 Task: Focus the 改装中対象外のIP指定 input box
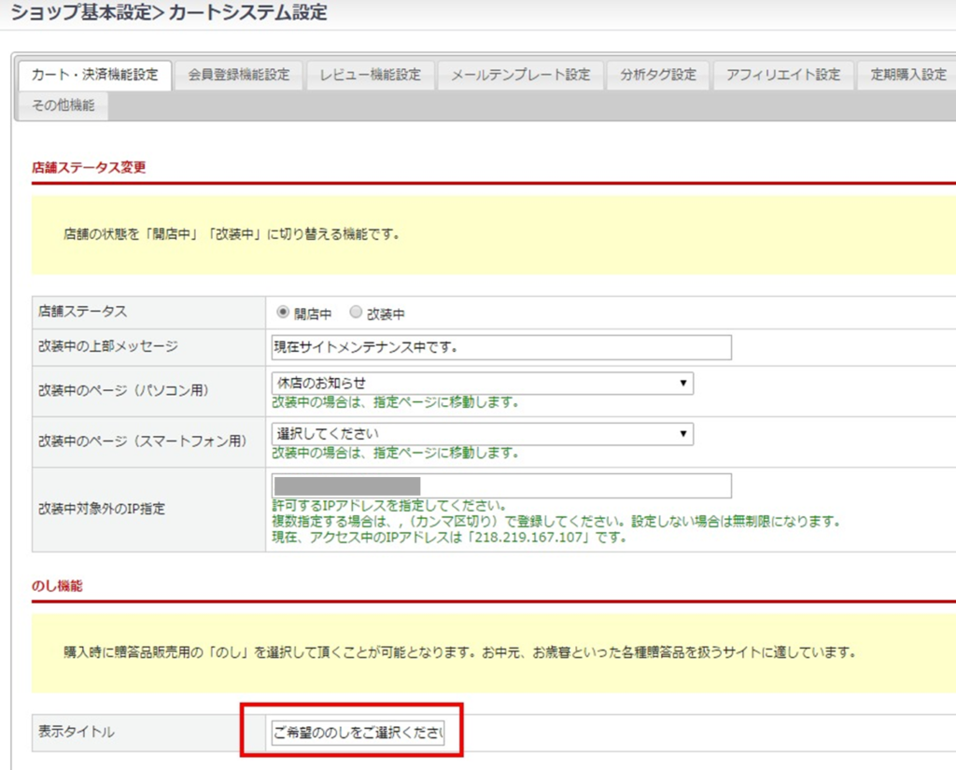[501, 486]
